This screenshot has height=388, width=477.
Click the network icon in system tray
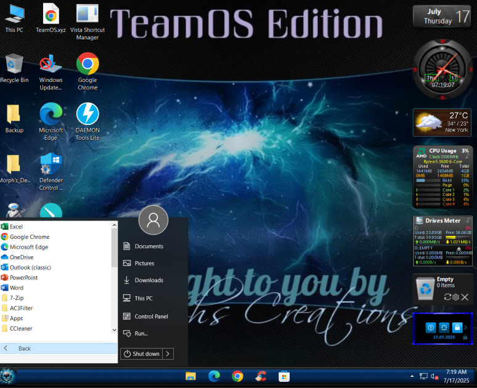click(423, 376)
